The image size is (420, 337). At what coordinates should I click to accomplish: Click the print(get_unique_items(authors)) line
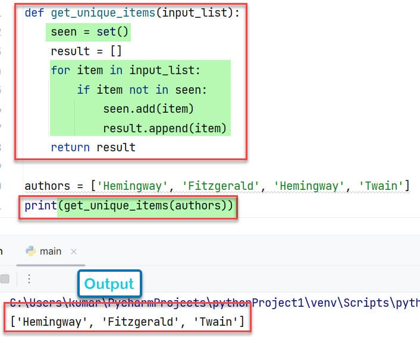129,206
